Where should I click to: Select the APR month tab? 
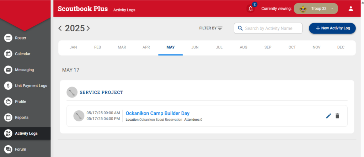(x=146, y=47)
